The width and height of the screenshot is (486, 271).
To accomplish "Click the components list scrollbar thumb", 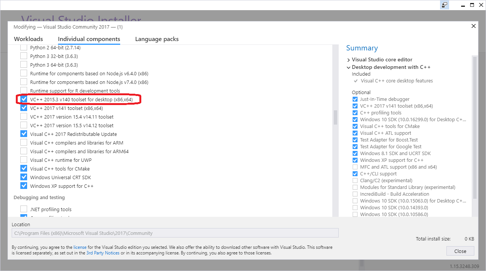I will click(x=335, y=117).
